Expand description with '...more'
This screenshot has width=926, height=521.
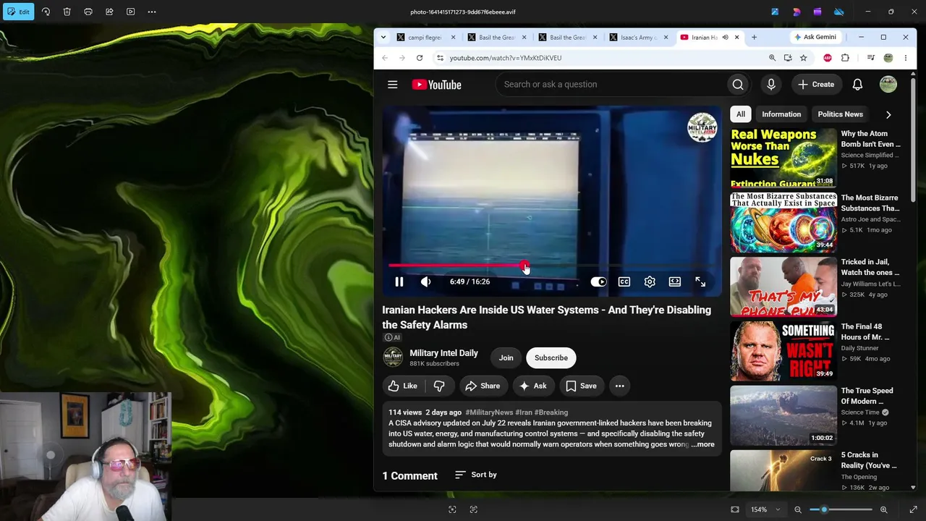tap(703, 444)
